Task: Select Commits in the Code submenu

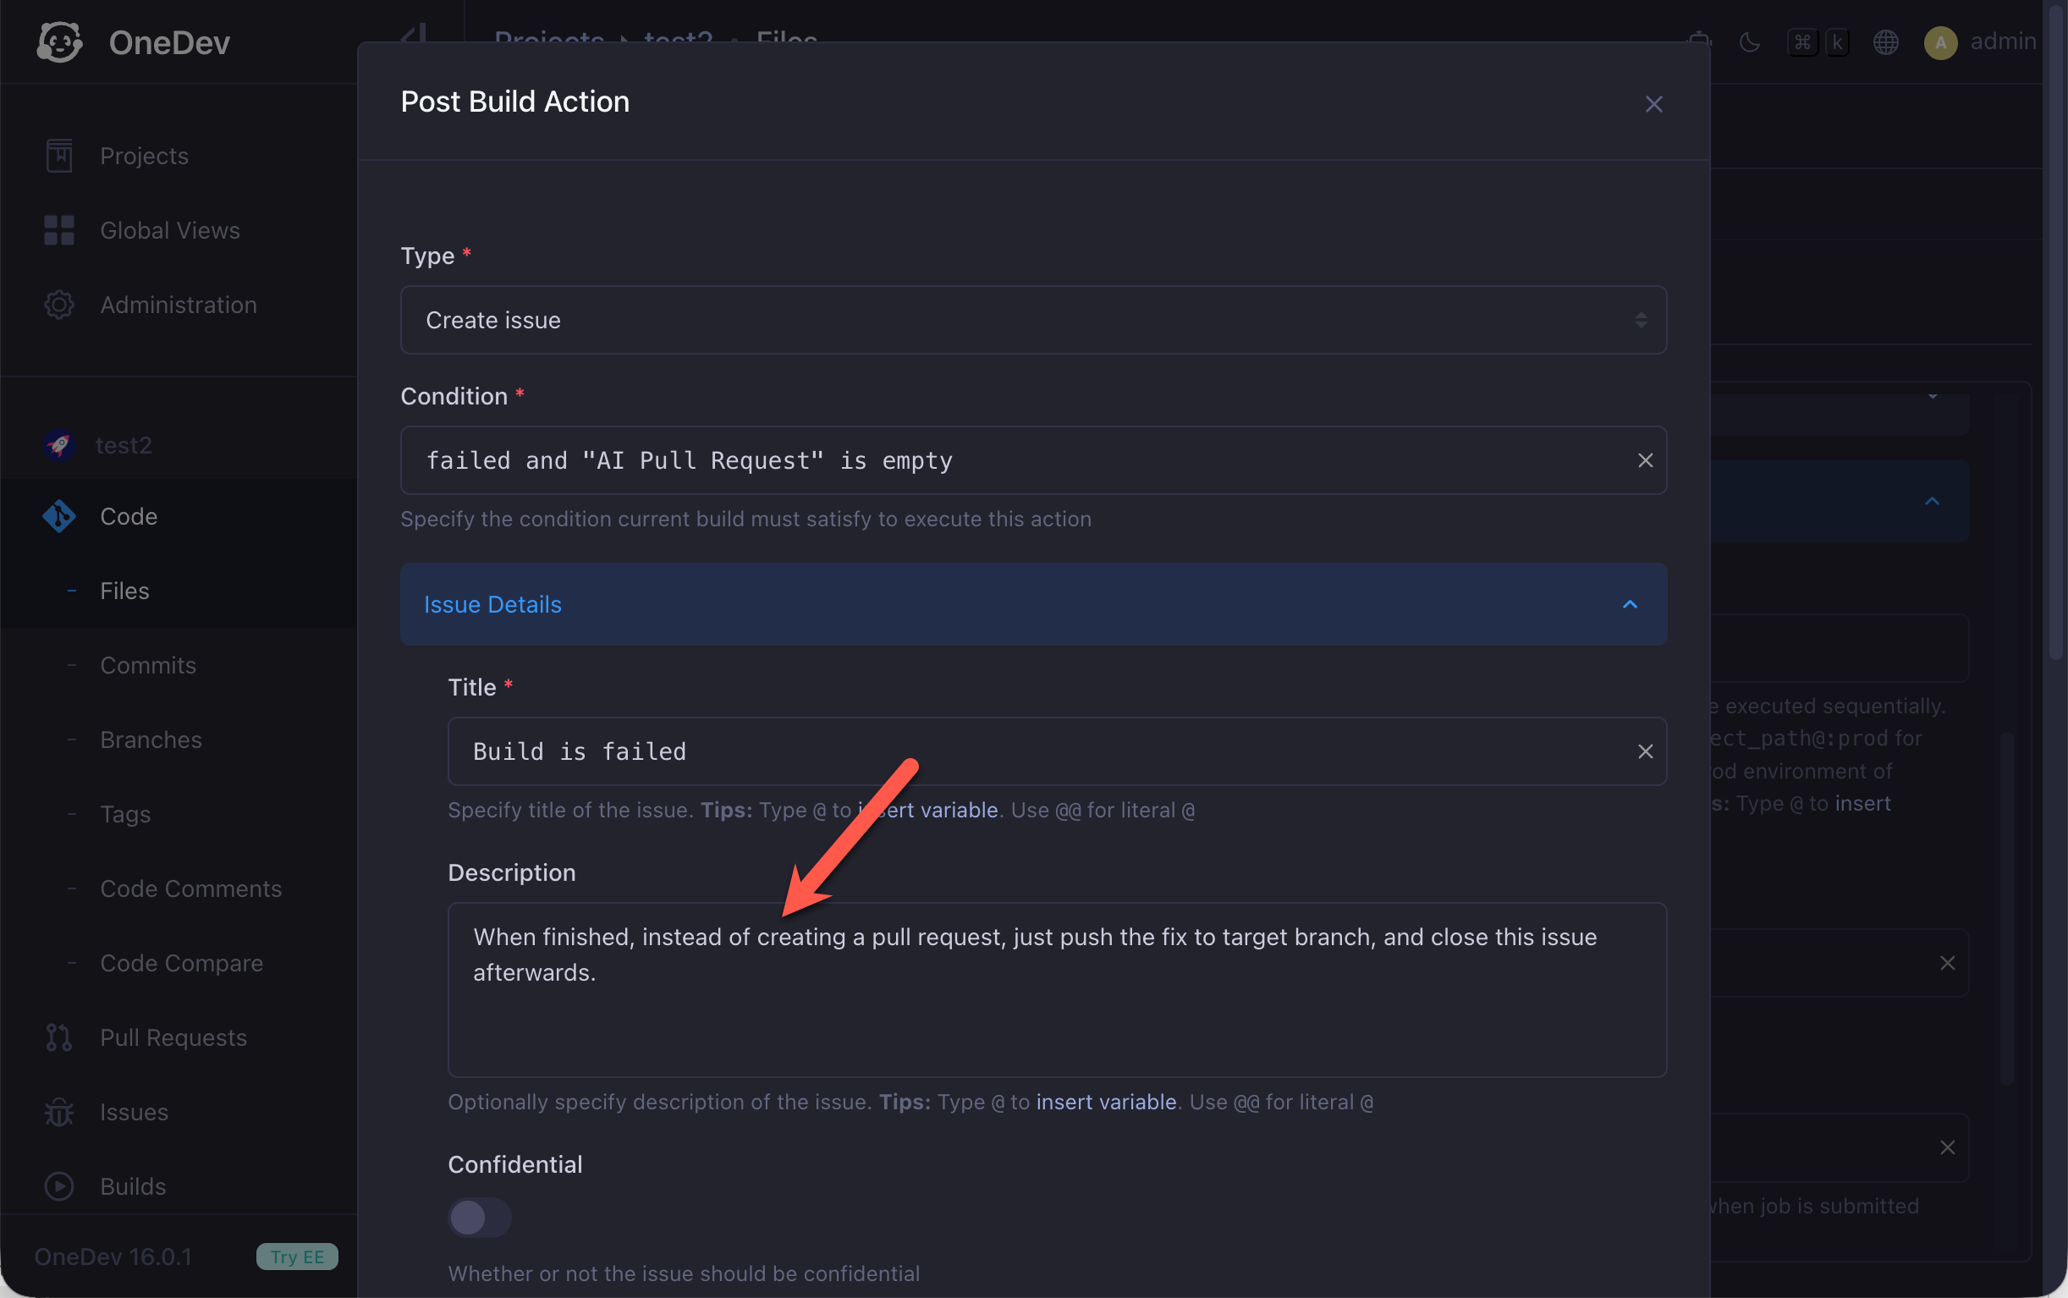Action: tap(147, 665)
